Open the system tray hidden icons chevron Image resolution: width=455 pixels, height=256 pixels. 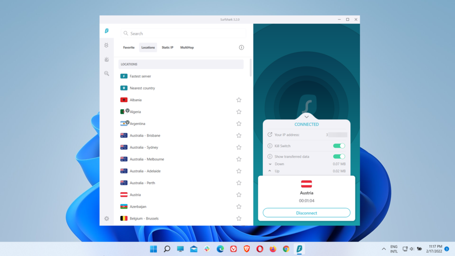(384, 249)
